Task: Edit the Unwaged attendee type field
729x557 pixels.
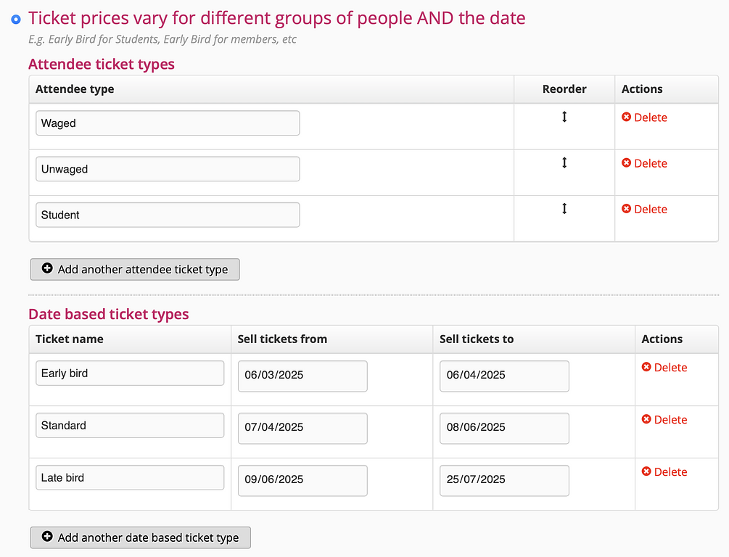Action: pyautogui.click(x=168, y=169)
